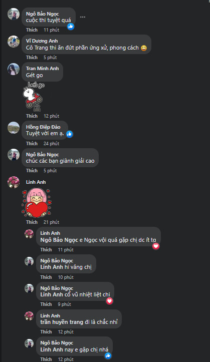Open Linh Anh's flower avatar on sticker comment
Viewport: 210px width, 362px height.
[x=14, y=182]
